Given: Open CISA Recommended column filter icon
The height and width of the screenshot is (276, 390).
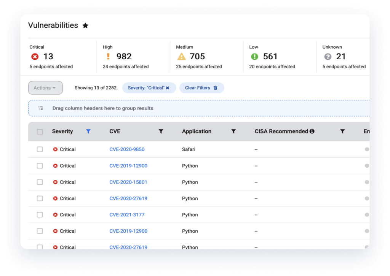Looking at the screenshot, I should pos(342,132).
